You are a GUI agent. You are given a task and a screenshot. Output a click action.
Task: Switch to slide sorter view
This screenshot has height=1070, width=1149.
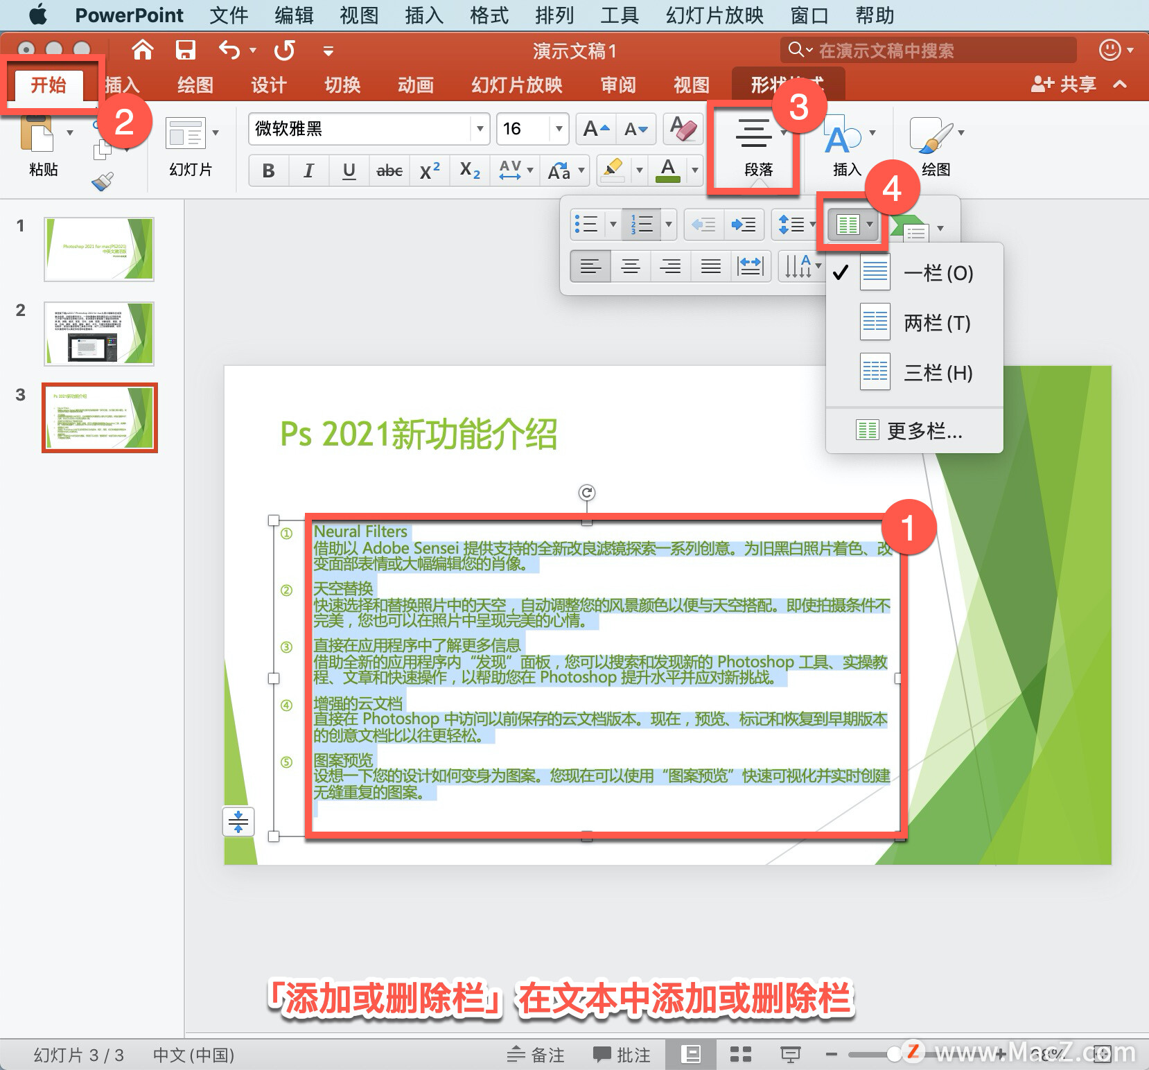click(741, 1055)
